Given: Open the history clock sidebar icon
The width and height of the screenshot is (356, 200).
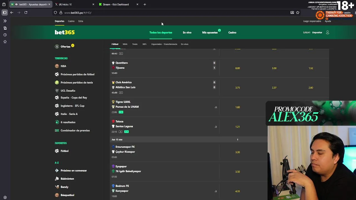Looking at the screenshot, I should [5, 35].
